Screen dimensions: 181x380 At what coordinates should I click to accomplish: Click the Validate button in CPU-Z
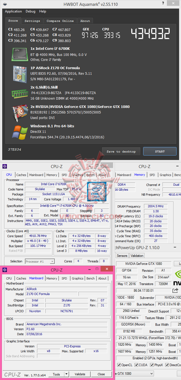pyautogui.click(x=80, y=374)
